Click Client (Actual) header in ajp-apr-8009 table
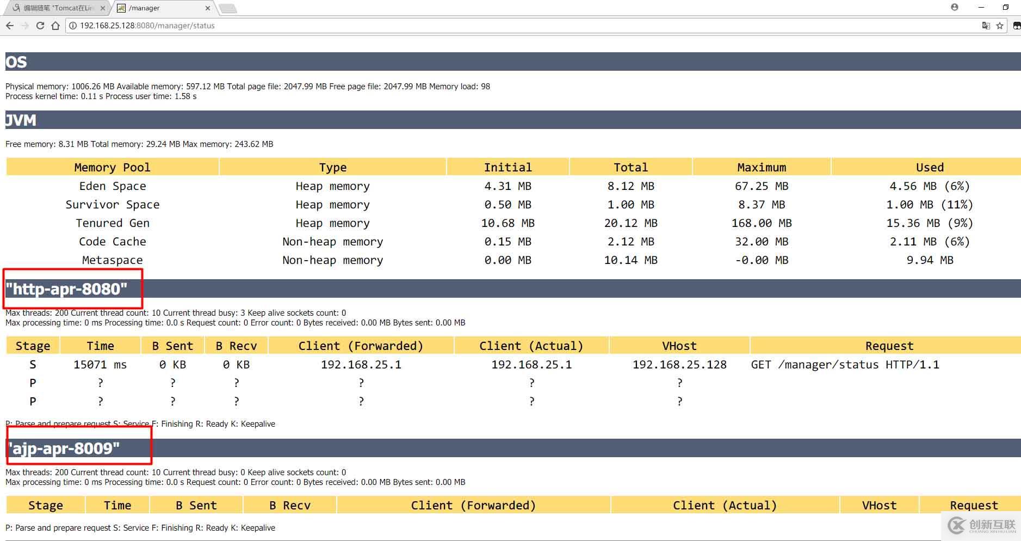The height and width of the screenshot is (541, 1021). coord(725,505)
